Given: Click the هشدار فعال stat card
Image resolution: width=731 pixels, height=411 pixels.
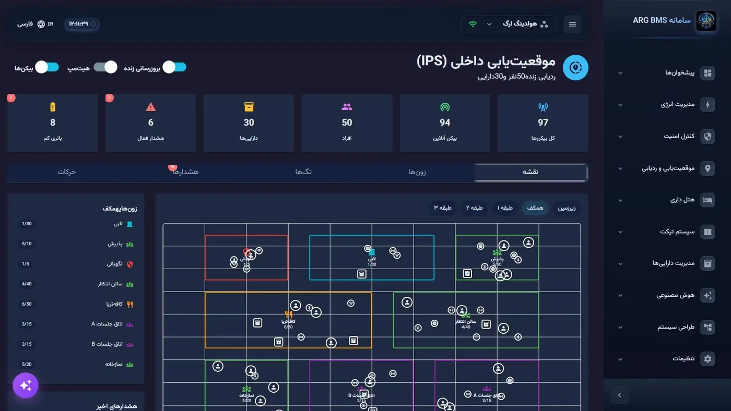Looking at the screenshot, I should pos(151,123).
